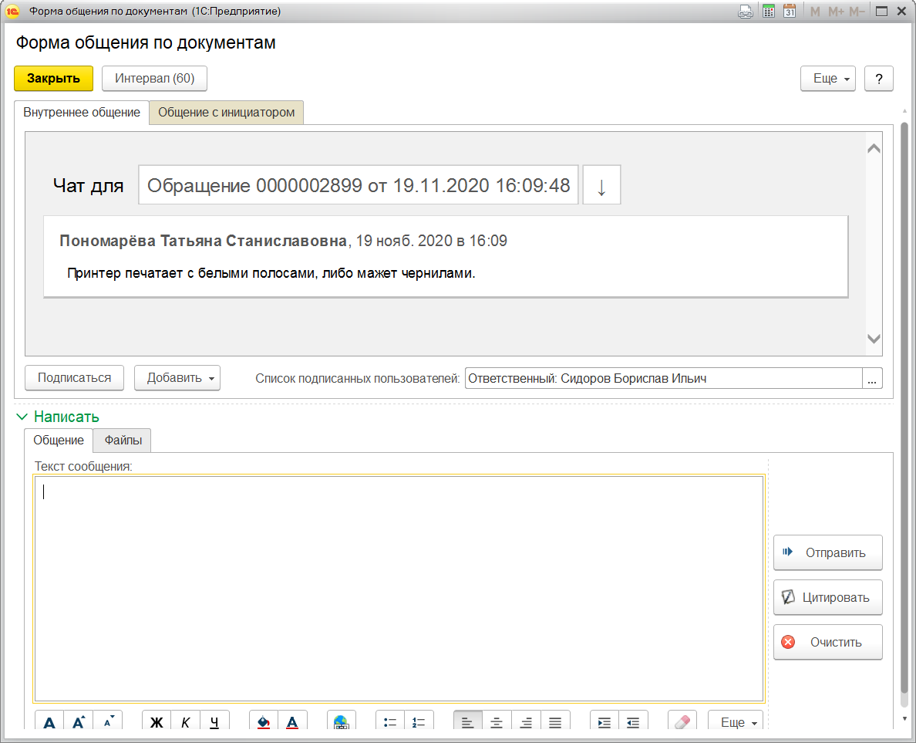Open the calendar icon in title bar
Viewport: 916px width, 743px height.
pos(790,11)
